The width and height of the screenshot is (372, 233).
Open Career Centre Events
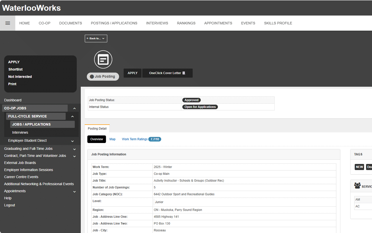21,177
